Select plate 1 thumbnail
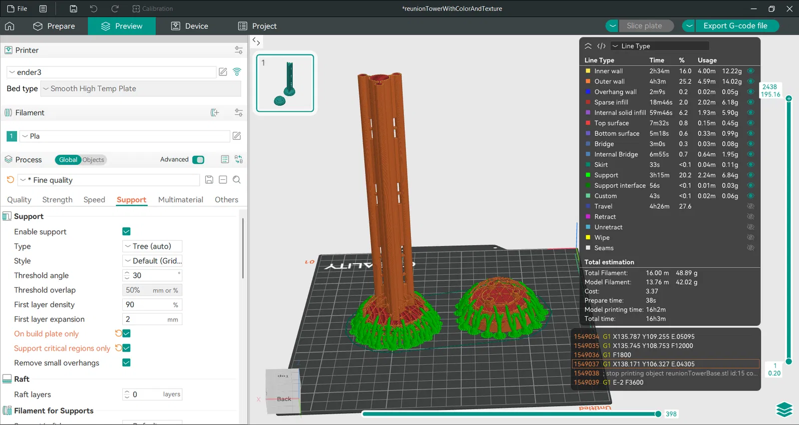 (x=285, y=83)
